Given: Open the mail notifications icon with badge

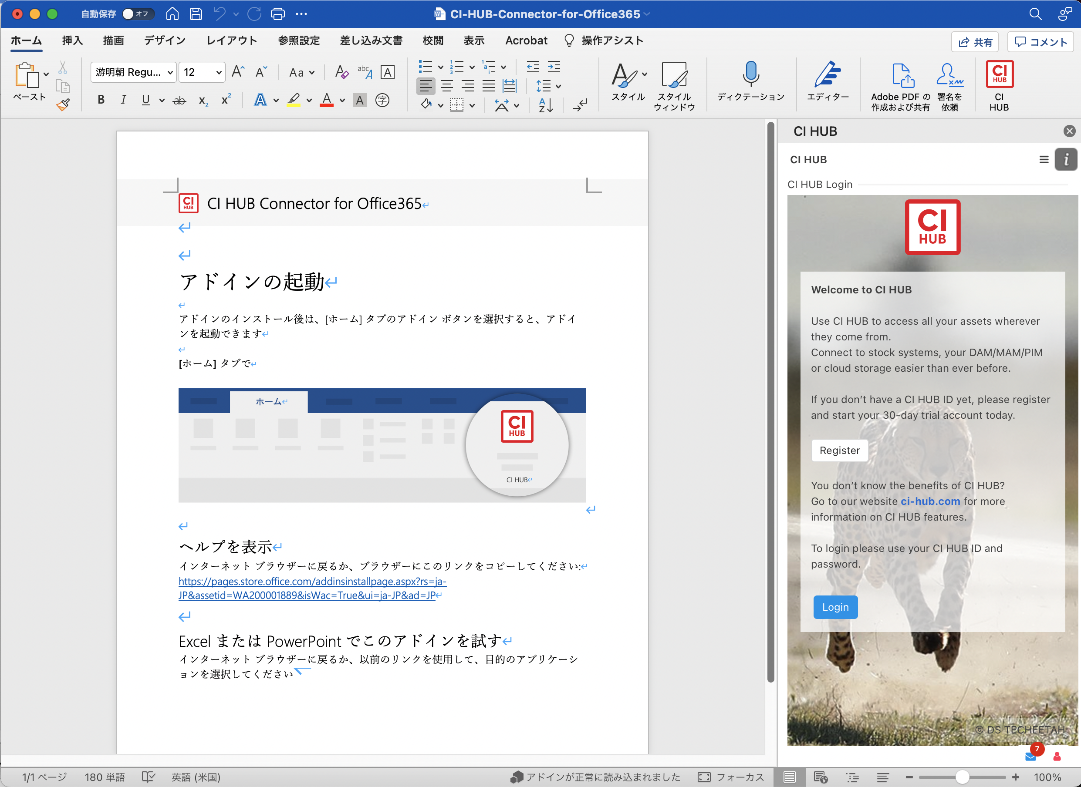Looking at the screenshot, I should click(1030, 757).
